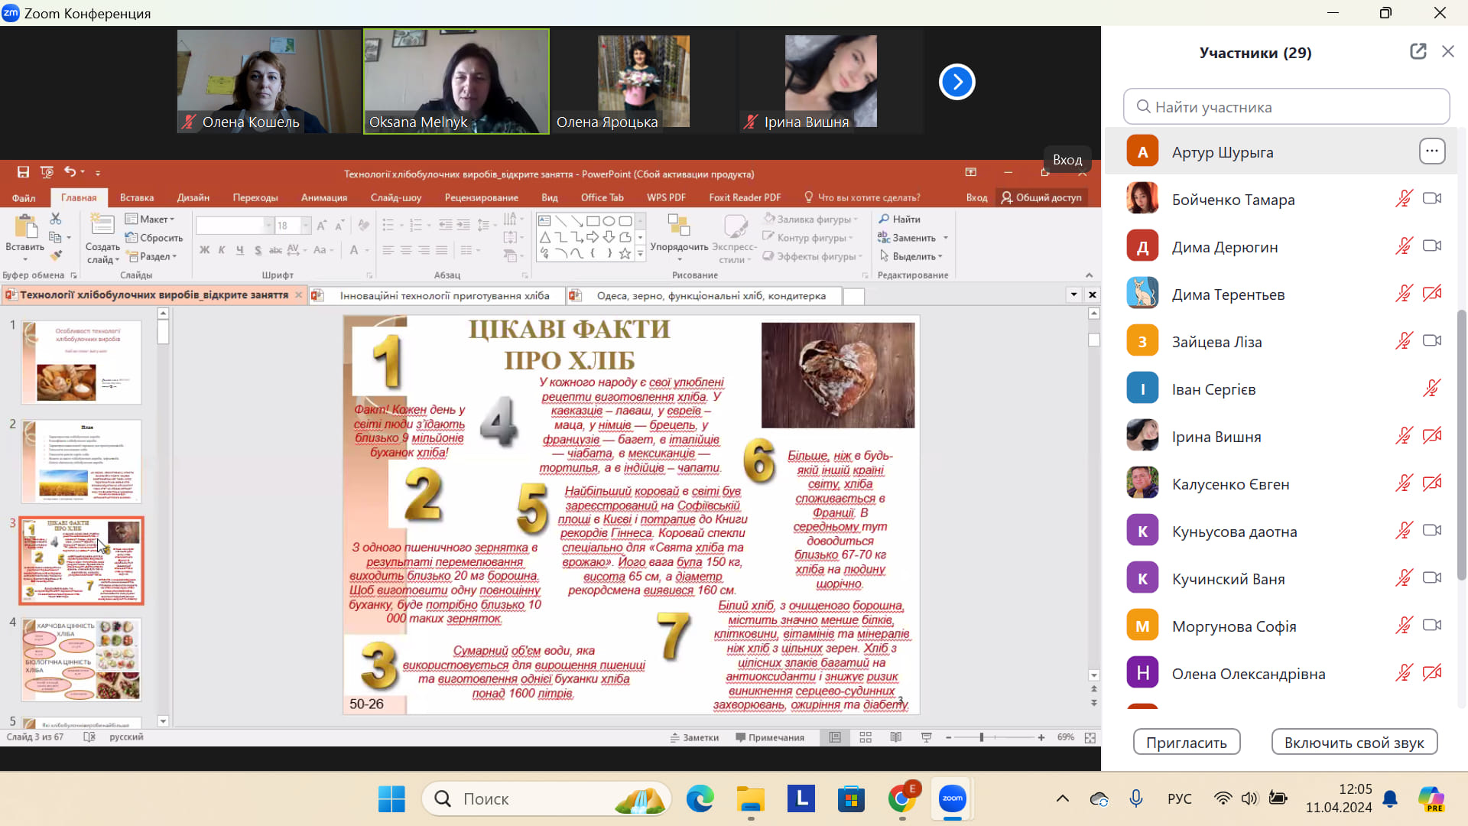The width and height of the screenshot is (1468, 826).
Task: Click the Включить свой звук button
Action: pos(1353,743)
